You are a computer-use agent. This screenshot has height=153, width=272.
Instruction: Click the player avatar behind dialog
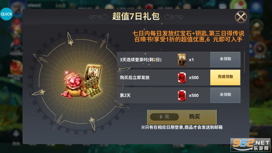(17, 7)
